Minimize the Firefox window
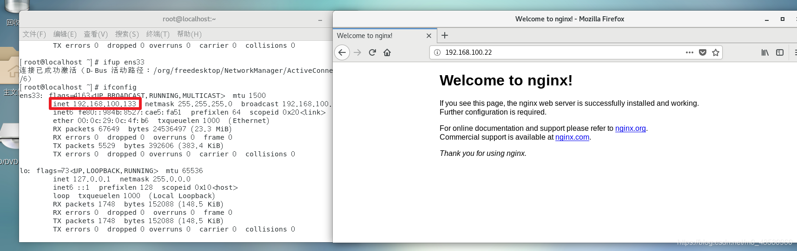 click(x=767, y=19)
